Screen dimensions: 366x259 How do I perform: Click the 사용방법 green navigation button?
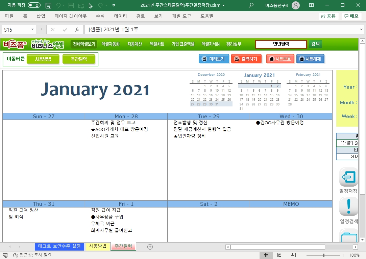coord(43,59)
